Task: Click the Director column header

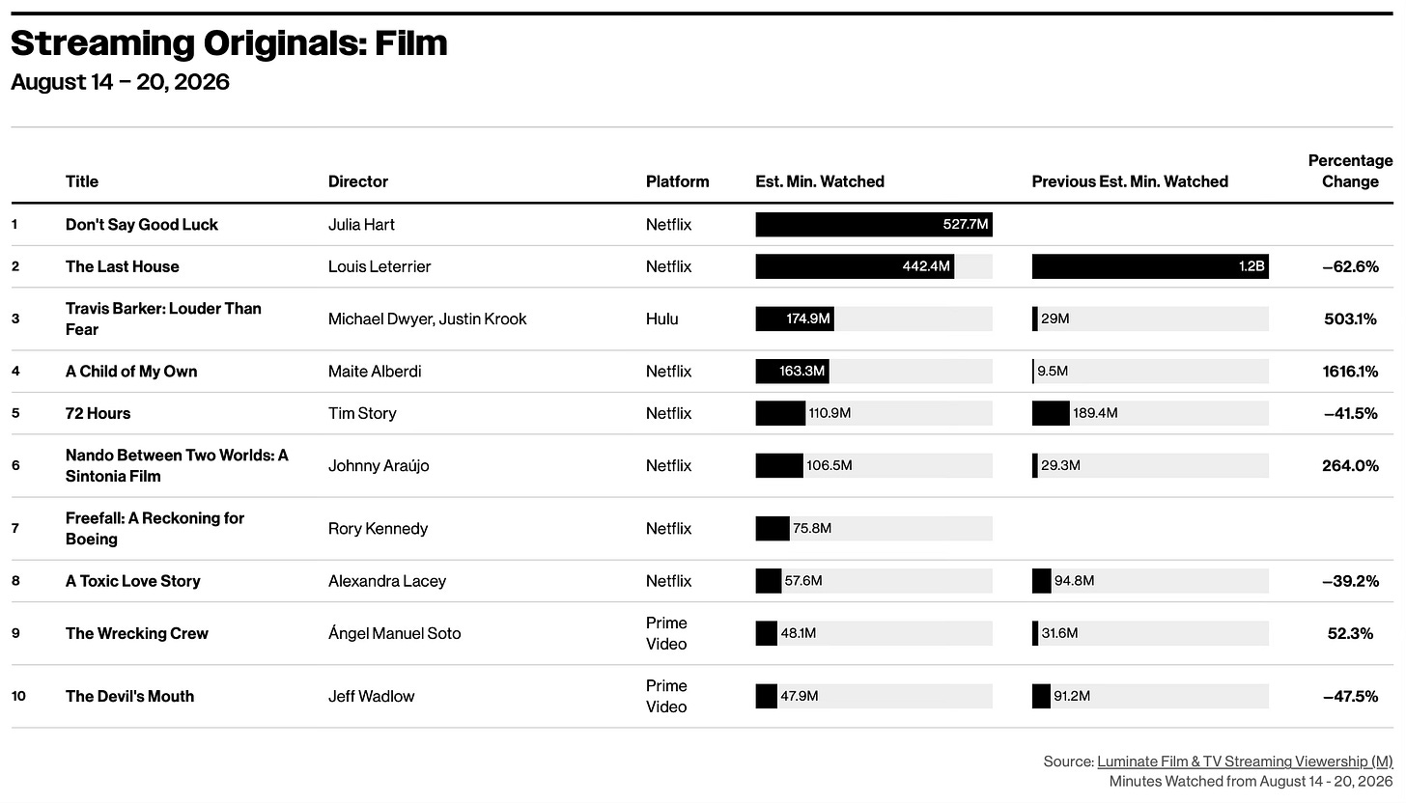Action: (358, 181)
